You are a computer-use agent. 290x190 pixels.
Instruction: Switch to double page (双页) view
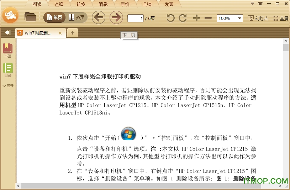77,17
